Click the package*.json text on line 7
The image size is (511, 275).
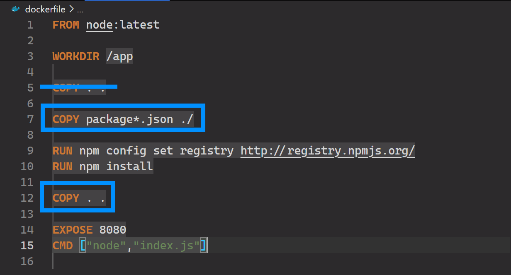coord(129,119)
